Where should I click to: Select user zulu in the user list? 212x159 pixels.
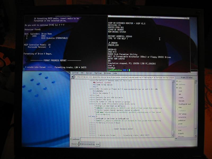pyautogui.click(x=180, y=88)
